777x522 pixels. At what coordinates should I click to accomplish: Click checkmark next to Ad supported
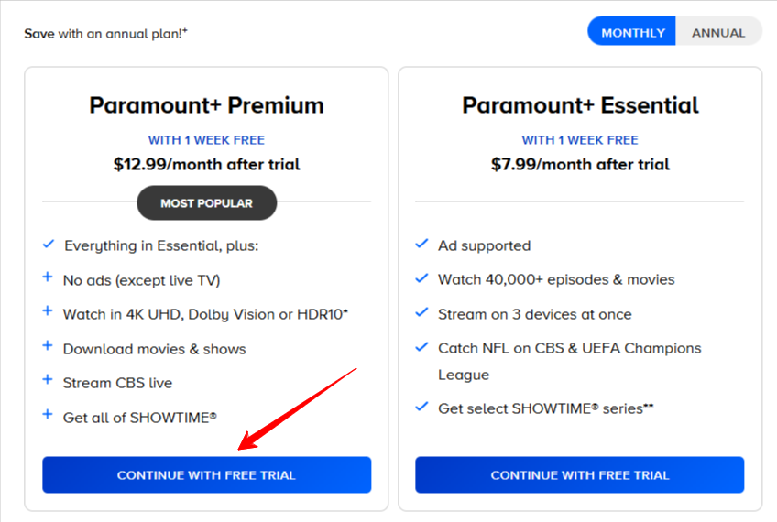click(421, 245)
